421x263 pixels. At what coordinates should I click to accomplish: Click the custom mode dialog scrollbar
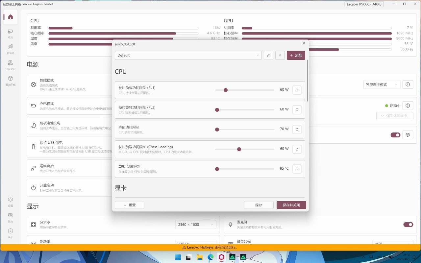(308, 81)
